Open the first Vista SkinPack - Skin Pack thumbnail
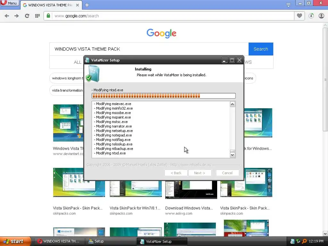Viewport: 328px width, 246px height. point(79,182)
